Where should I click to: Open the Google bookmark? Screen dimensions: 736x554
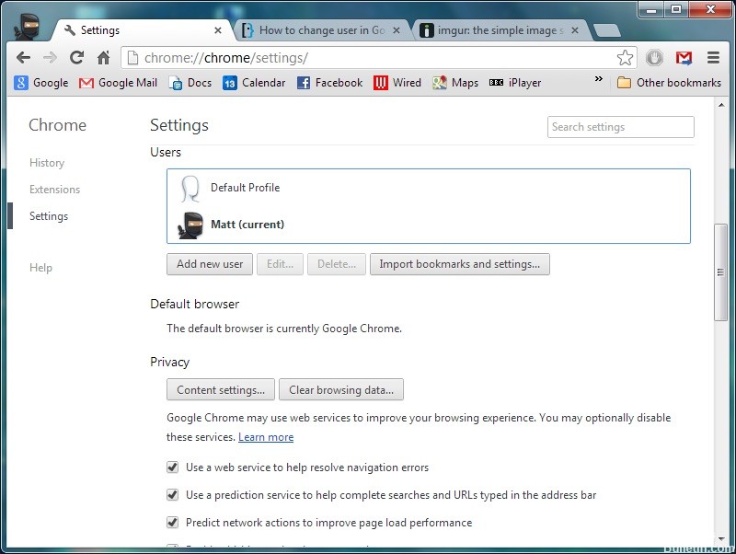click(x=41, y=83)
